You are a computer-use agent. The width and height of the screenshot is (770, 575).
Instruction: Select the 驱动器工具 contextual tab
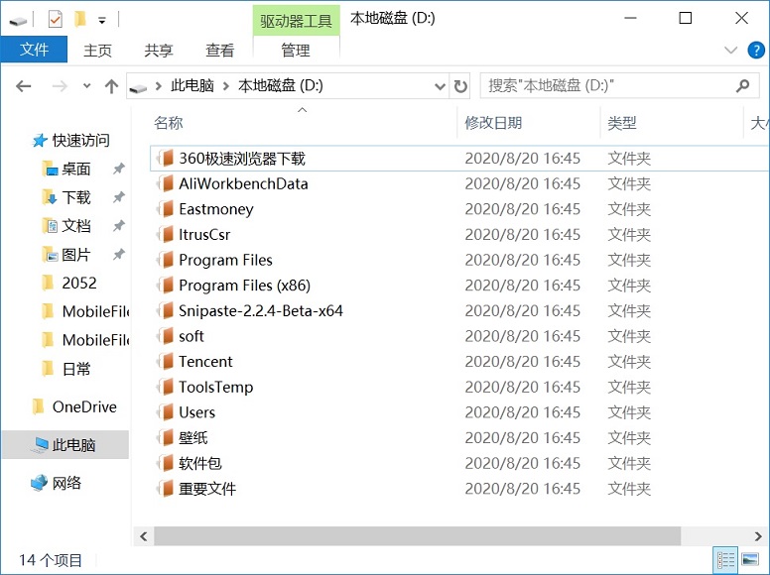(296, 21)
